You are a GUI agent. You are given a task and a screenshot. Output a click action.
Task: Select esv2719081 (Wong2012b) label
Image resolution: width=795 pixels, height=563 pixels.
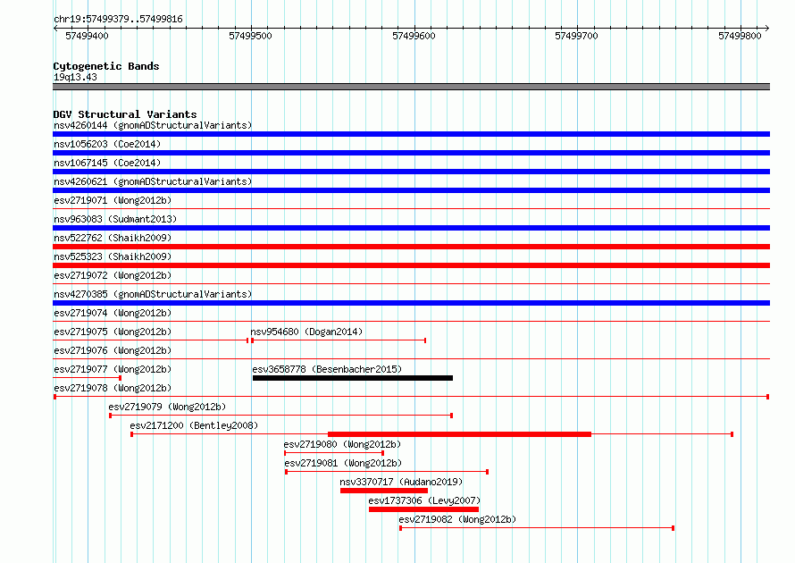(343, 463)
